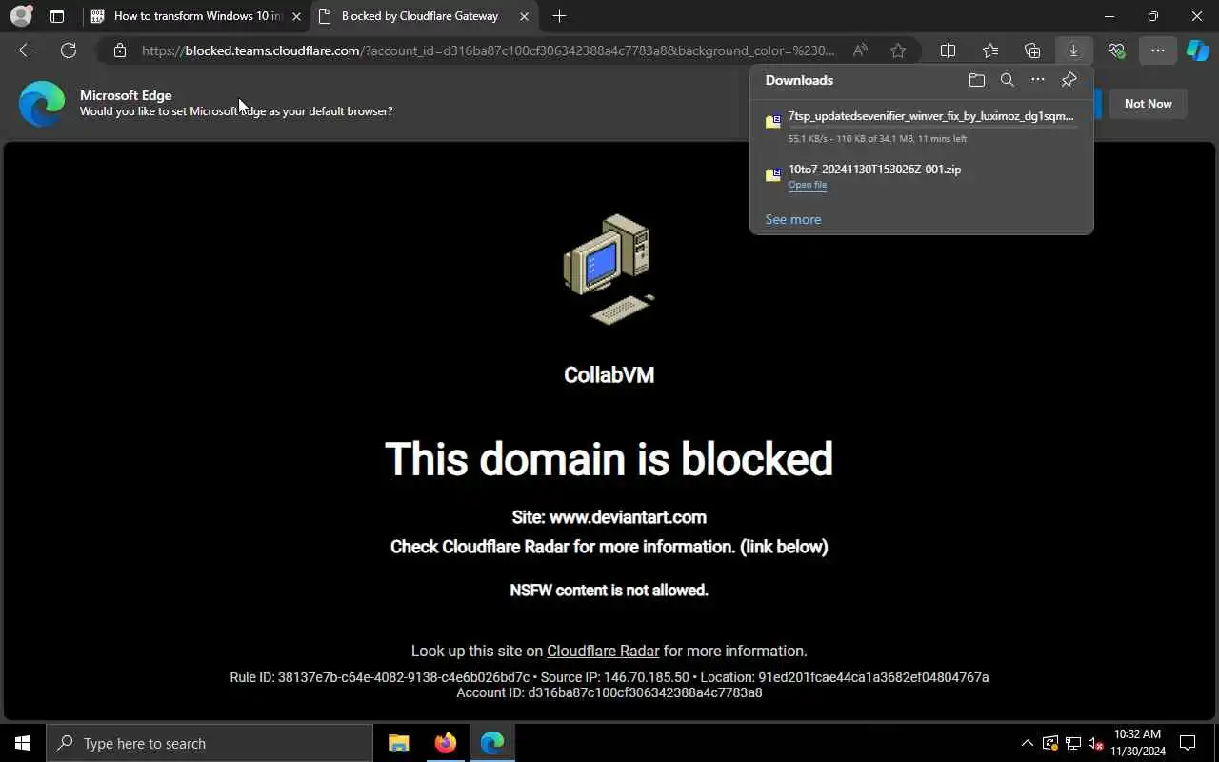Image resolution: width=1219 pixels, height=762 pixels.
Task: Open File Explorer from taskbar
Action: [x=399, y=743]
